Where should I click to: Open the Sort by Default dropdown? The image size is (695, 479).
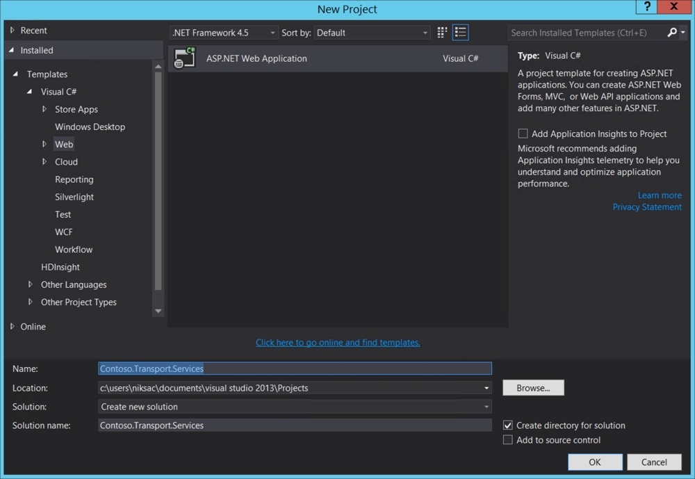tap(372, 33)
